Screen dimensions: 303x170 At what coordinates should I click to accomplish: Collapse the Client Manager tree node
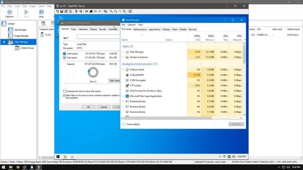4,42
